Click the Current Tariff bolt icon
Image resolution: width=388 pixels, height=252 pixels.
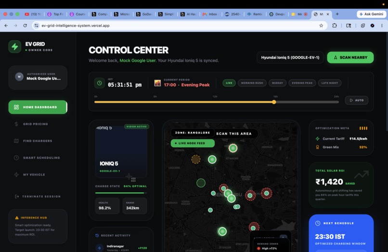pyautogui.click(x=318, y=139)
